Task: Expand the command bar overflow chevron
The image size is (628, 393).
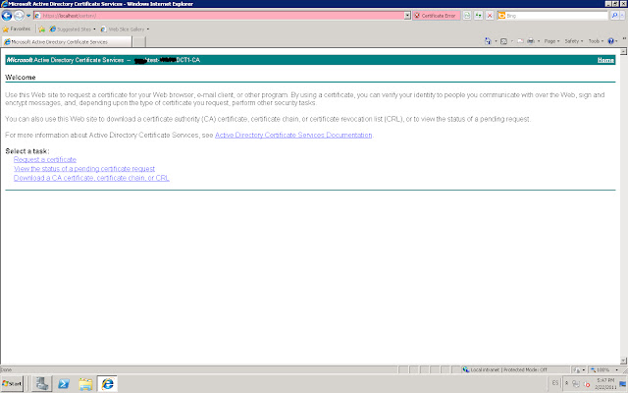Action: [x=624, y=38]
